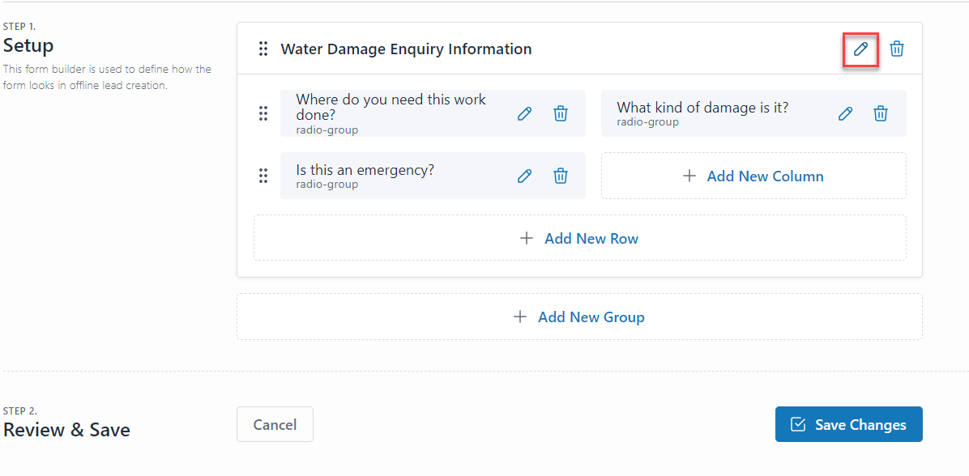Viewport: 969px width, 476px height.
Task: Select the drag handle of the second form row
Action: point(263,176)
